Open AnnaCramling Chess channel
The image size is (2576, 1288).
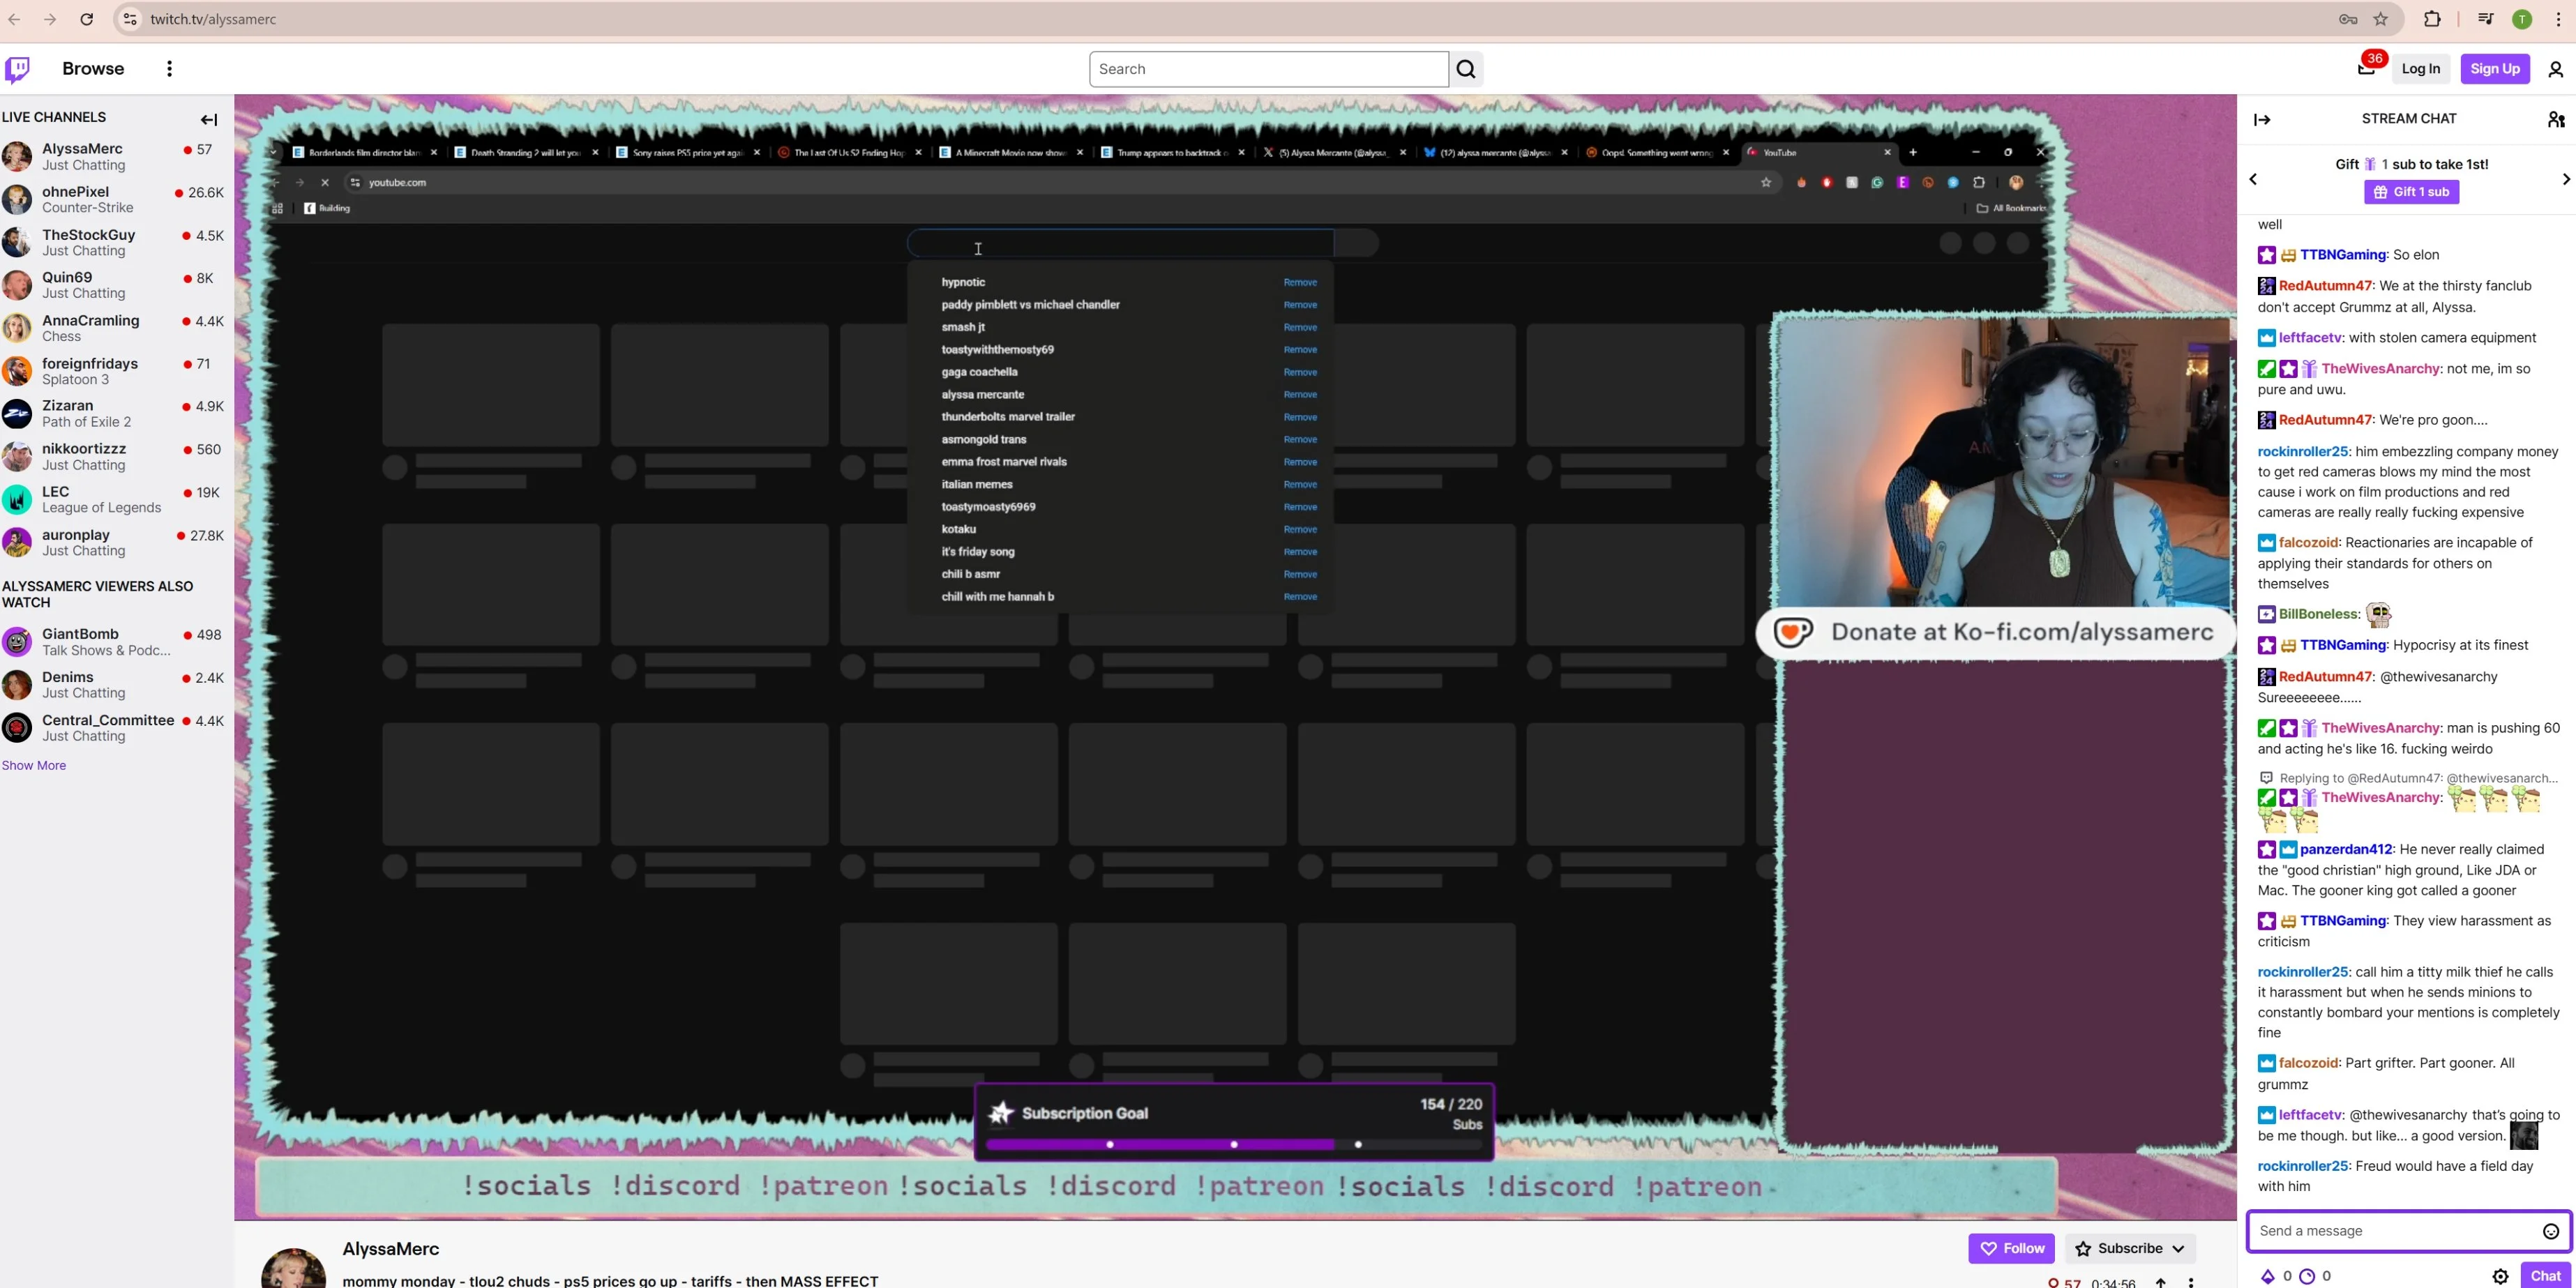(116, 328)
